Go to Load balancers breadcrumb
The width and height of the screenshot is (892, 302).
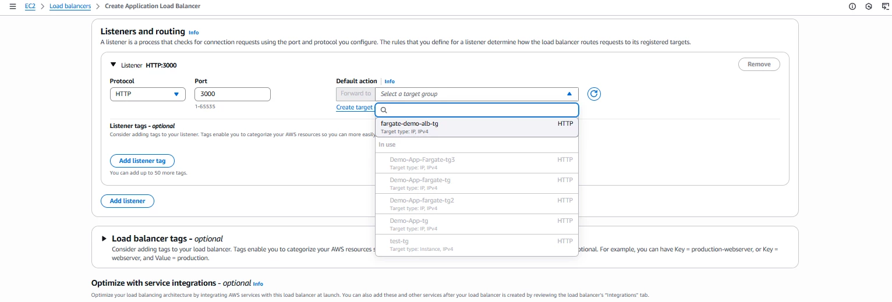coord(70,6)
